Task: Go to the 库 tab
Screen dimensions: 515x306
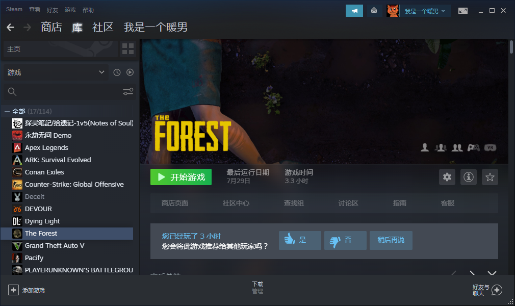Action: (77, 27)
